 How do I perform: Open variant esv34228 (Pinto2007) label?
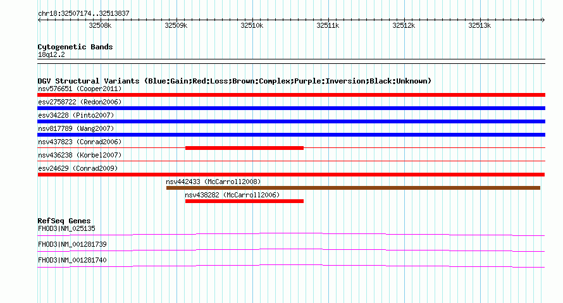pyautogui.click(x=76, y=115)
